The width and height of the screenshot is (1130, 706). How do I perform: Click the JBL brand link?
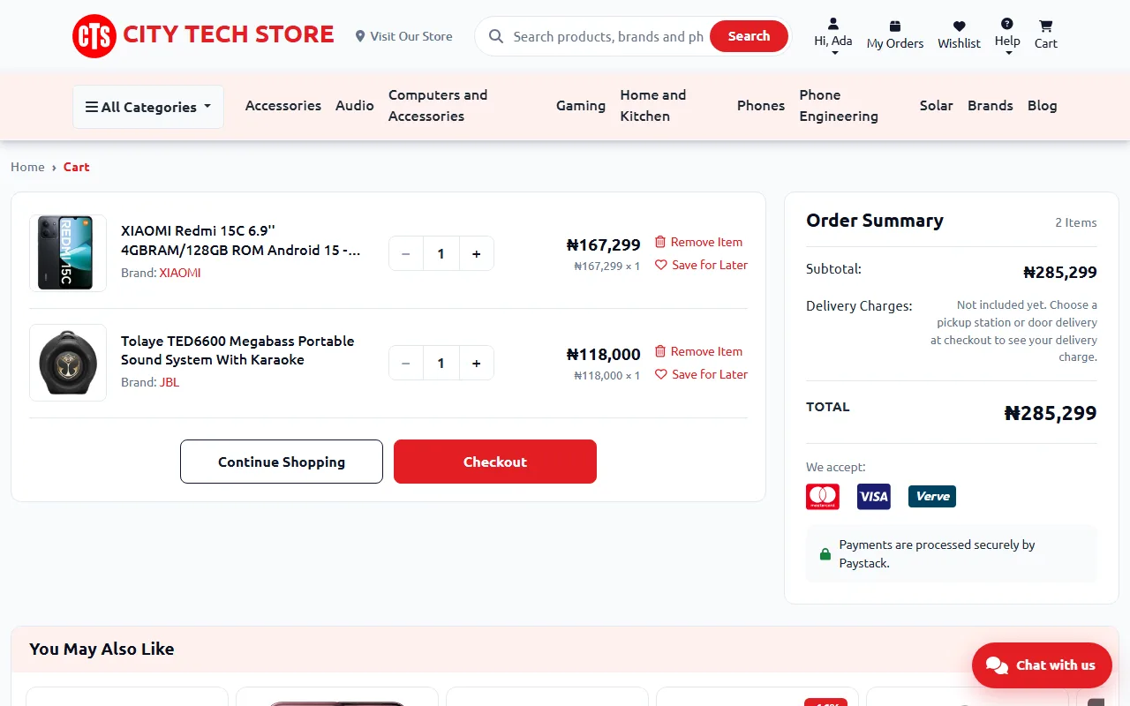pyautogui.click(x=169, y=382)
